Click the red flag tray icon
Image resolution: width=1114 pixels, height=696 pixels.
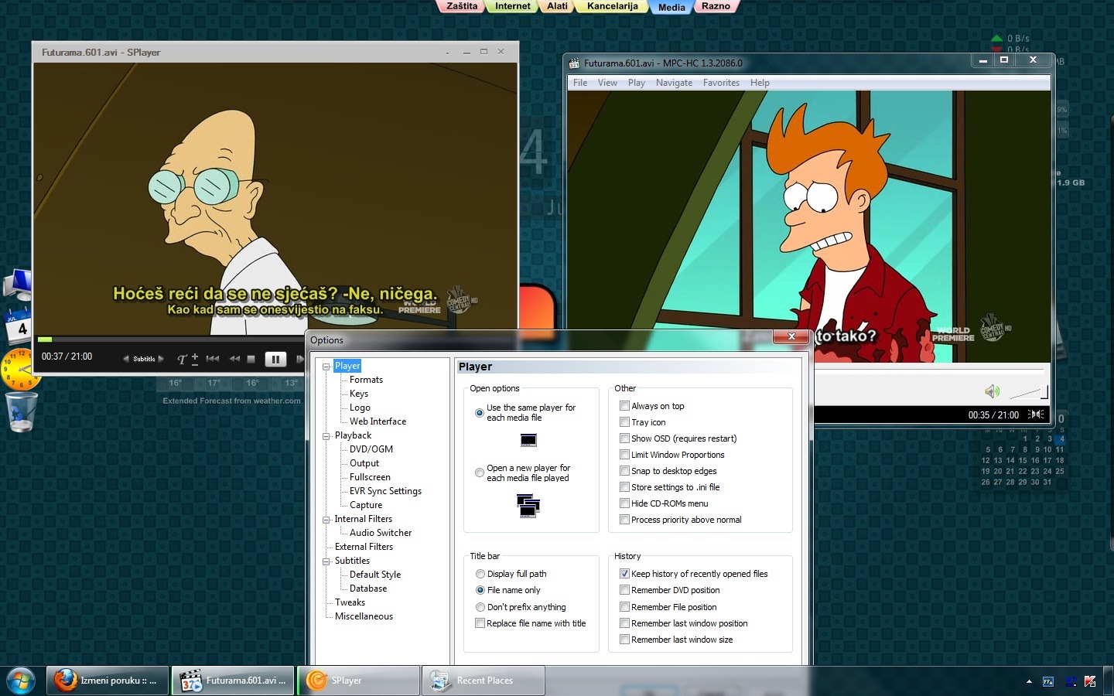tap(1090, 681)
